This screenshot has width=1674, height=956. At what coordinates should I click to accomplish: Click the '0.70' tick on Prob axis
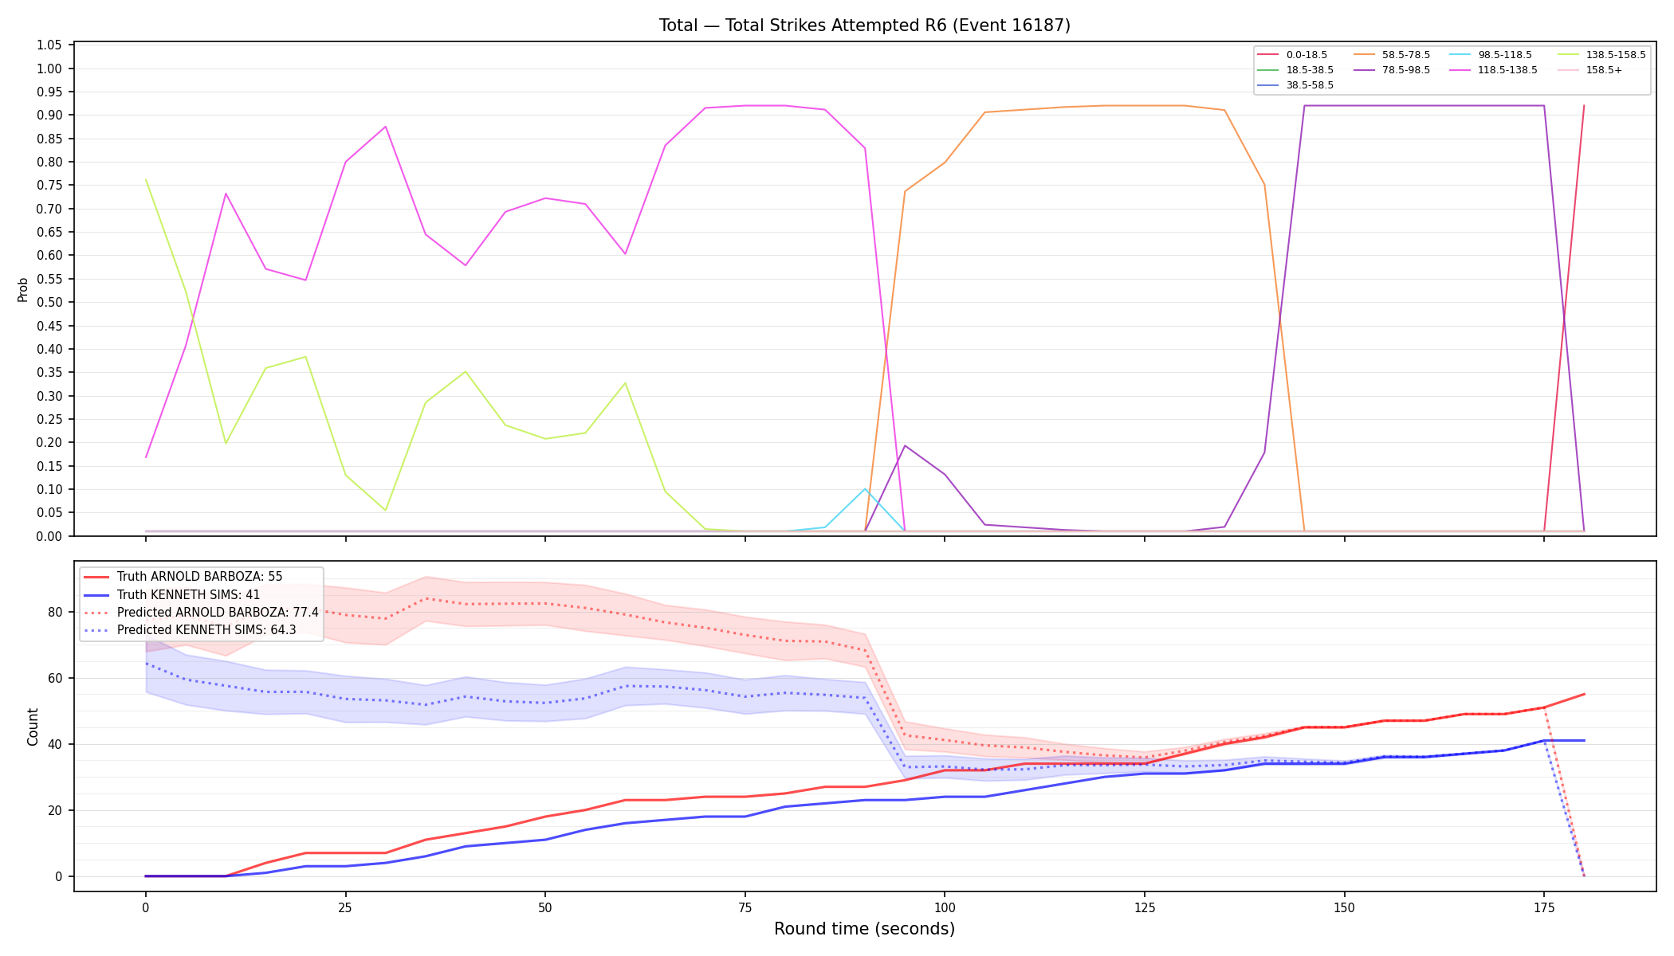click(49, 209)
